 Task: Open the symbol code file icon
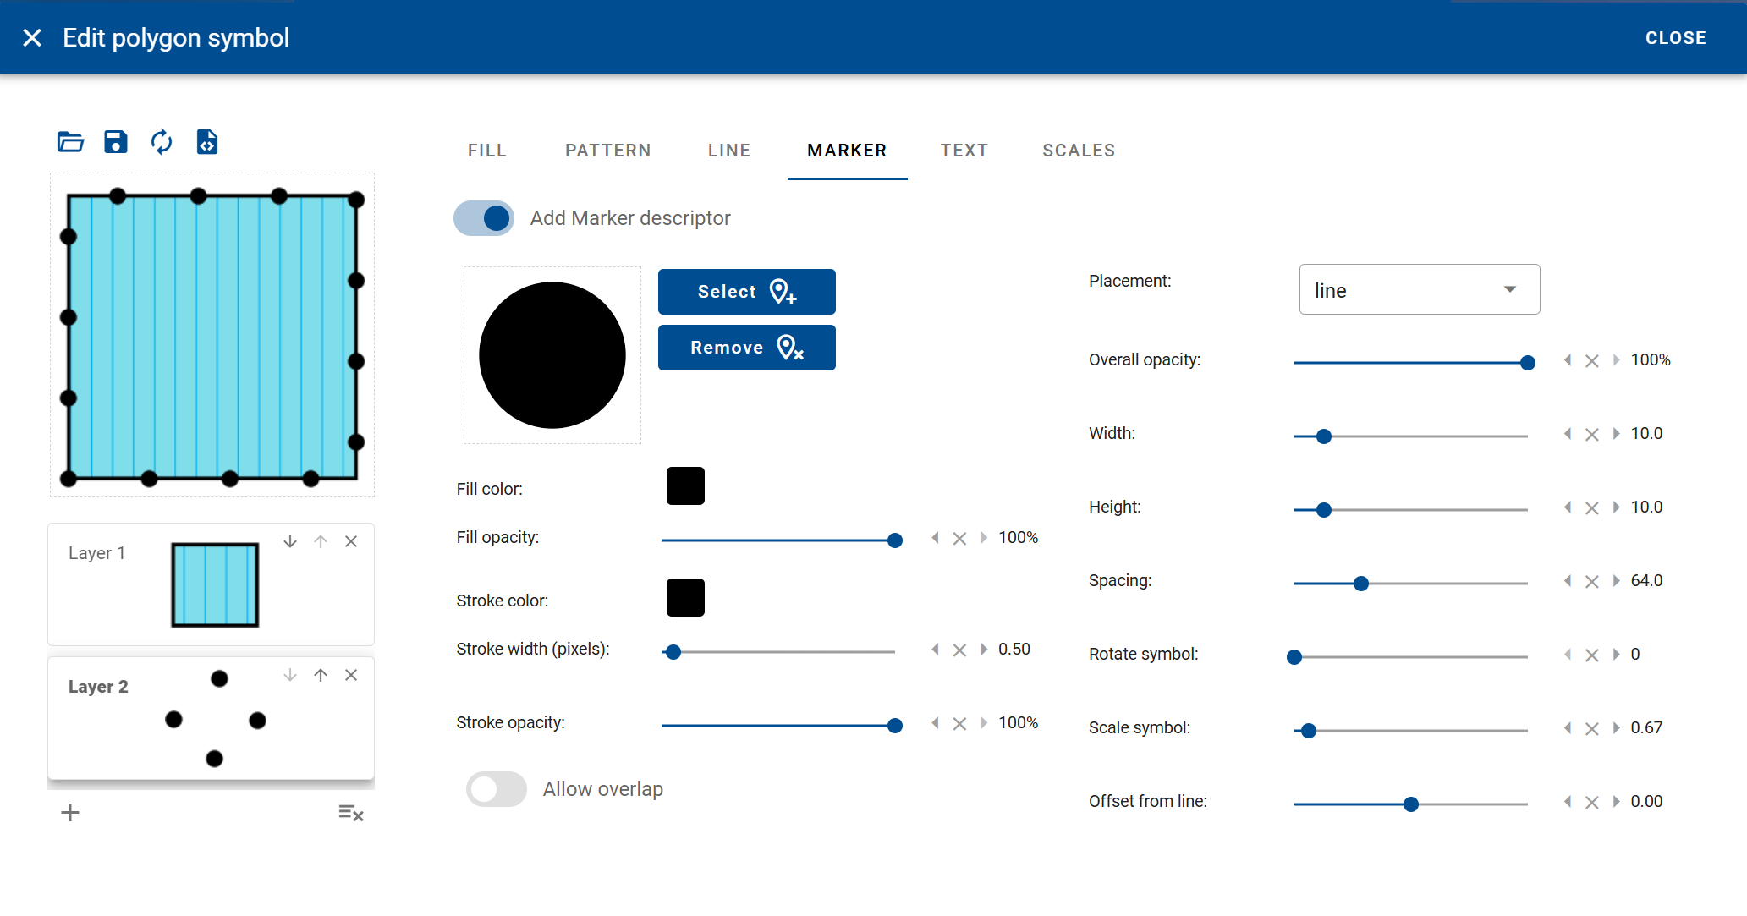click(207, 142)
